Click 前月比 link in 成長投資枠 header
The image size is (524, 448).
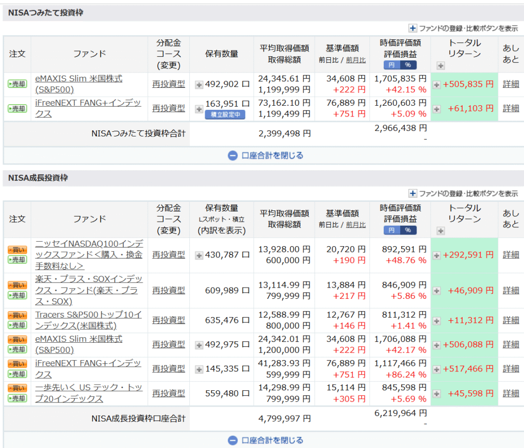click(356, 225)
